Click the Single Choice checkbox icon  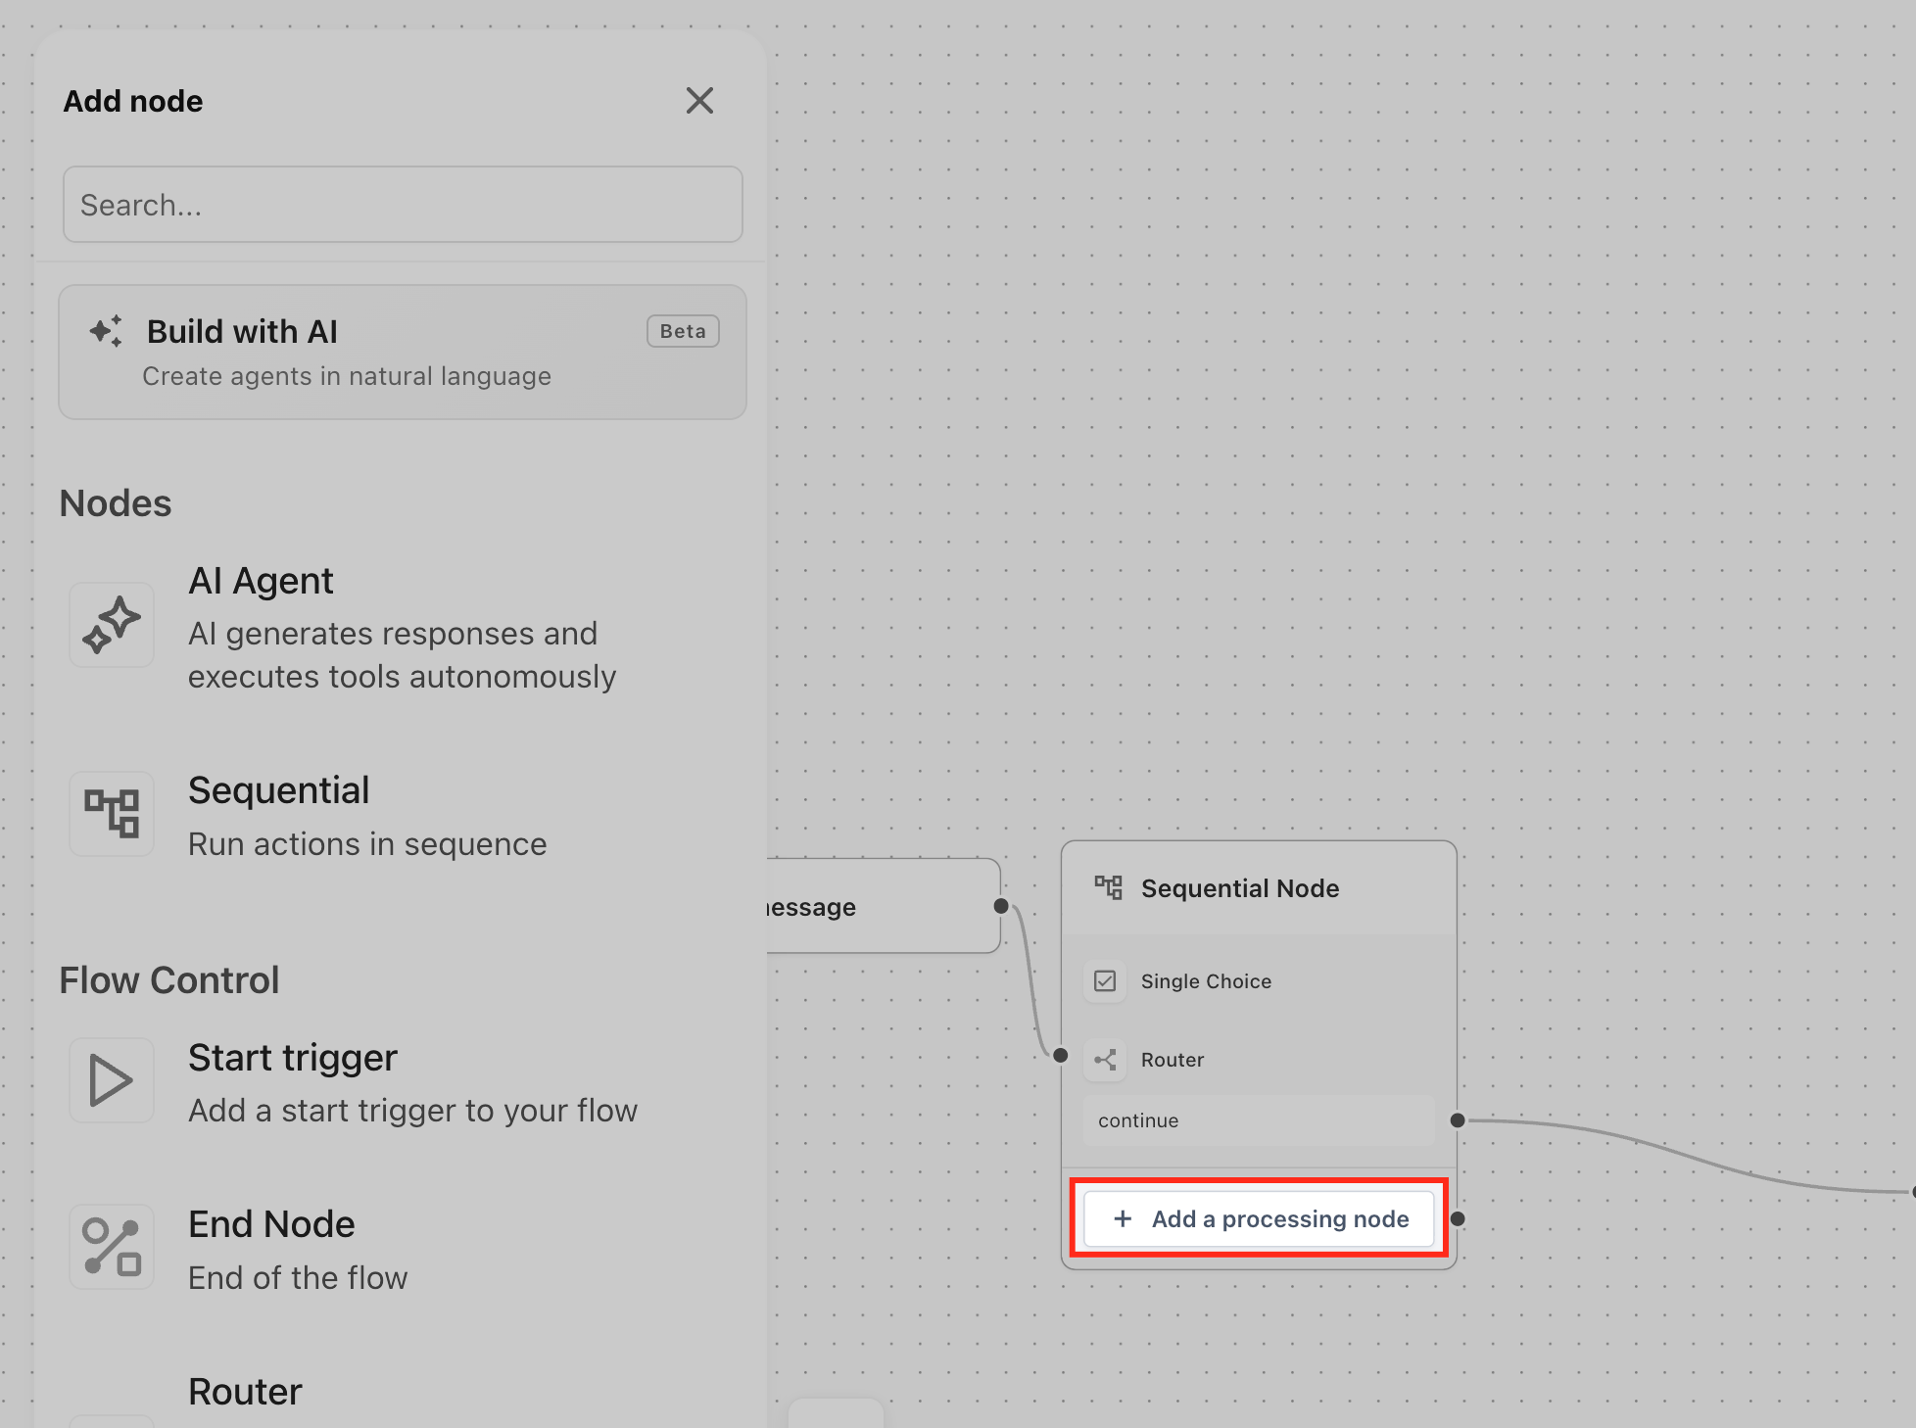click(x=1105, y=981)
